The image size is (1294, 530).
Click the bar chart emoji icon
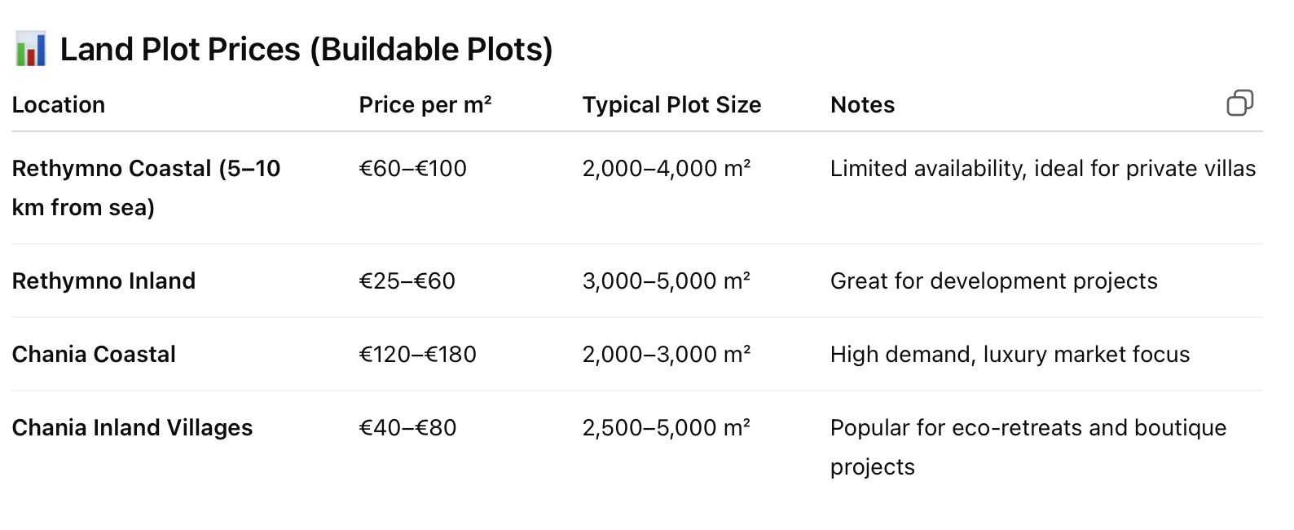pos(31,50)
